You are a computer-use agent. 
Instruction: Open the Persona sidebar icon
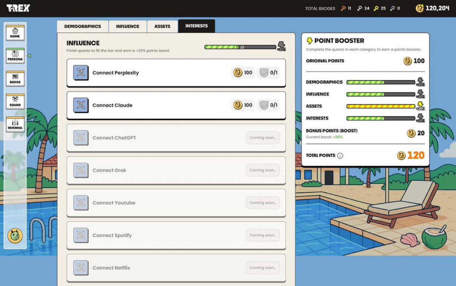pos(15,56)
